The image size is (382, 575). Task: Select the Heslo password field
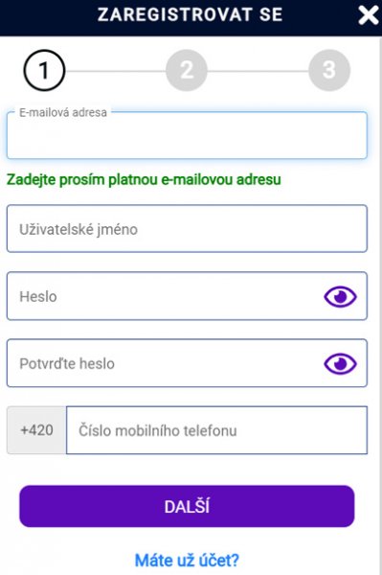coord(187,296)
